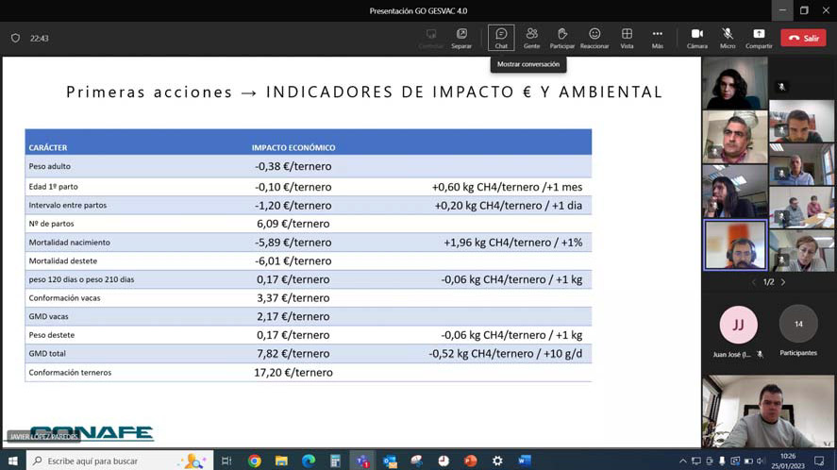Viewport: 837px width, 470px height.
Task: Open the clock app icon on the taskbar
Action: click(x=444, y=461)
